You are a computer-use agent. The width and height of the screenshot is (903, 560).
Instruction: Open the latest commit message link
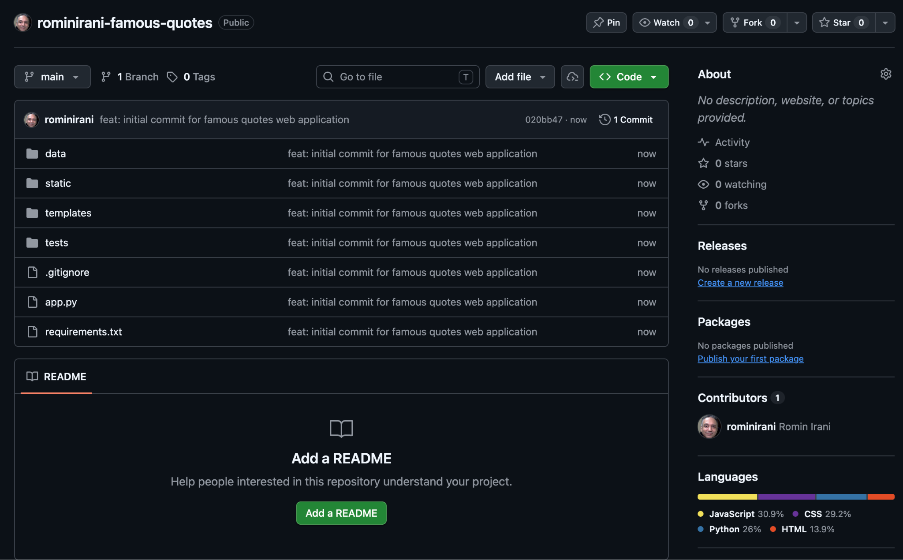coord(224,119)
